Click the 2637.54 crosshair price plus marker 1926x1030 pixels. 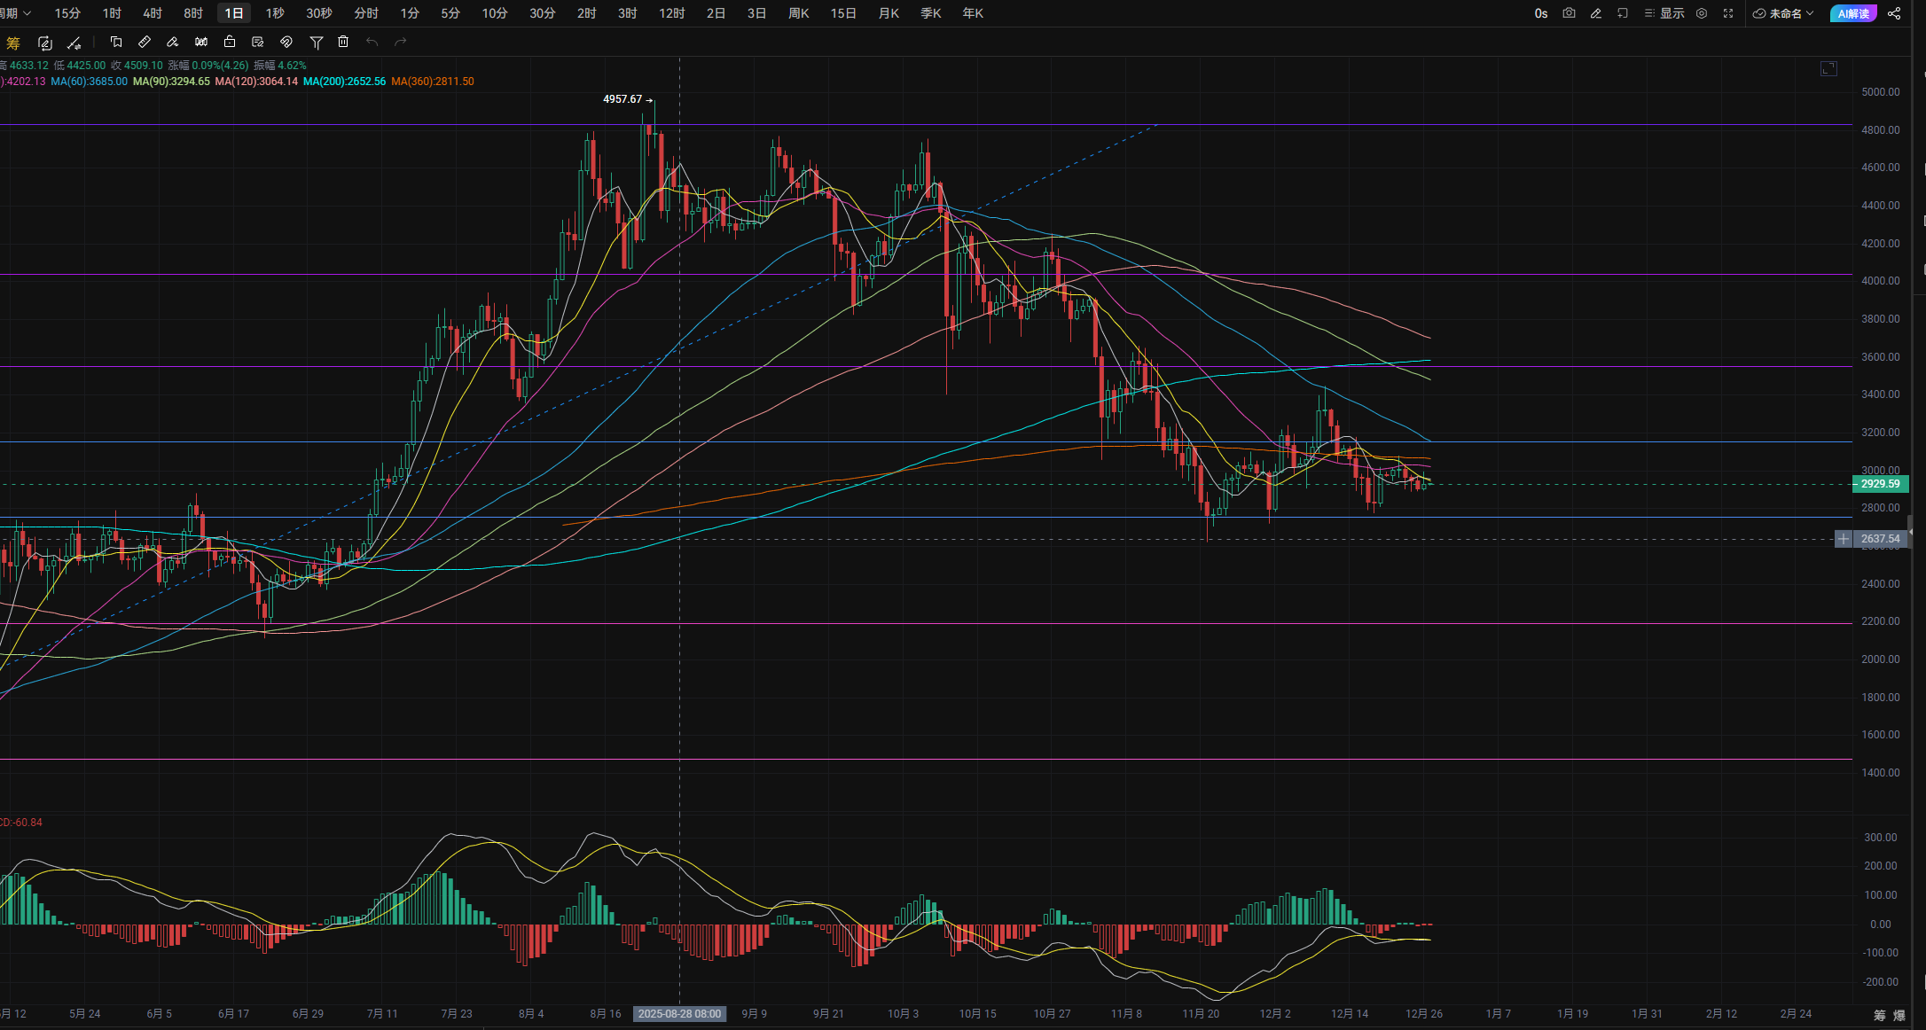click(1844, 539)
